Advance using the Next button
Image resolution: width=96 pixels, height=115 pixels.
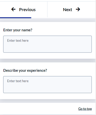click(72, 9)
